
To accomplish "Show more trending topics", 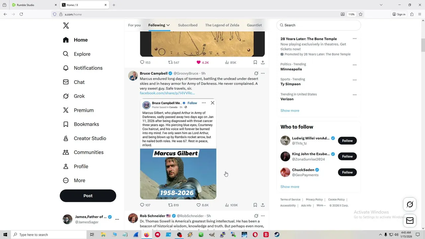I will point(290,111).
